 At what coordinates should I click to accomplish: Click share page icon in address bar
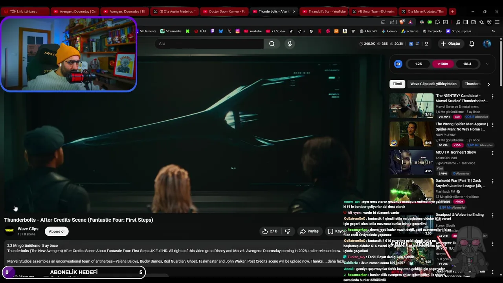point(392,22)
